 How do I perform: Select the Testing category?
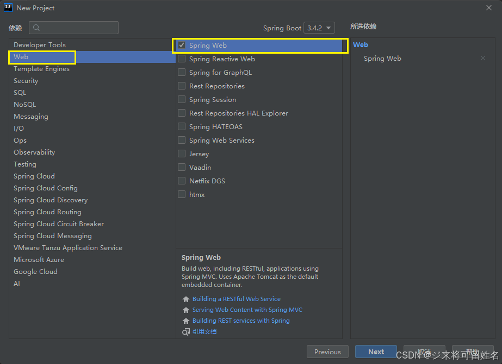(x=92, y=164)
